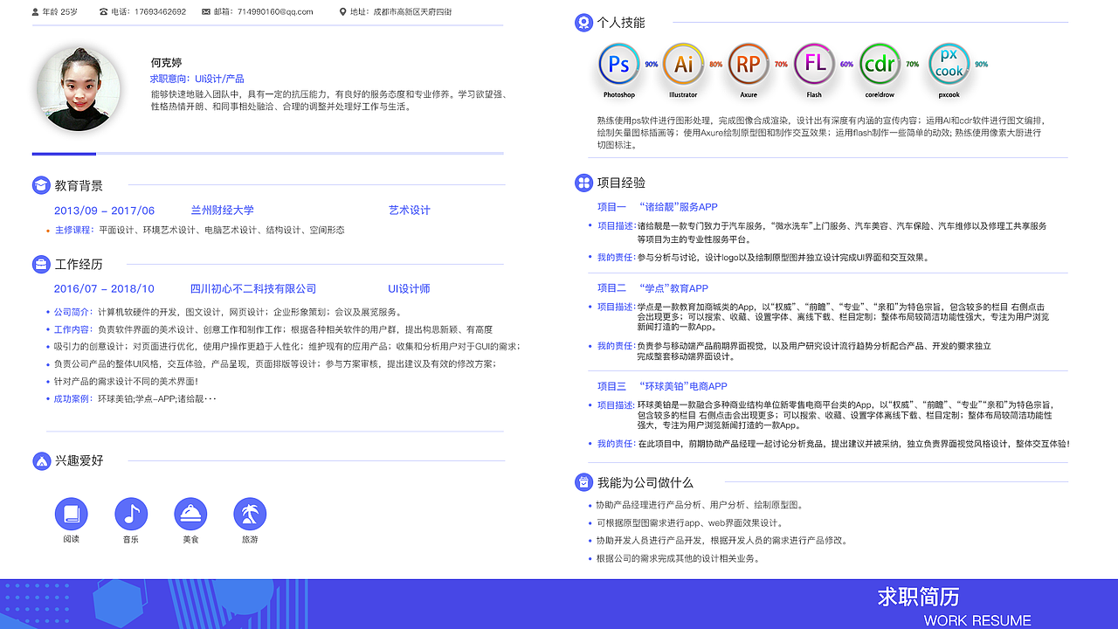The width and height of the screenshot is (1118, 629).
Task: Click 项目二 "学点"教育APP title
Action: point(652,288)
